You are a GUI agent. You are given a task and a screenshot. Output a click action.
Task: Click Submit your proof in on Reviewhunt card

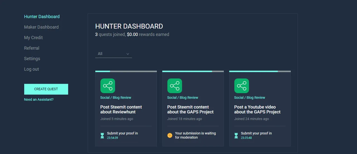coord(122,133)
